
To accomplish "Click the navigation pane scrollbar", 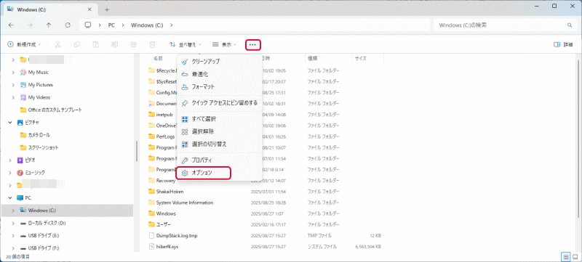I will (x=136, y=151).
